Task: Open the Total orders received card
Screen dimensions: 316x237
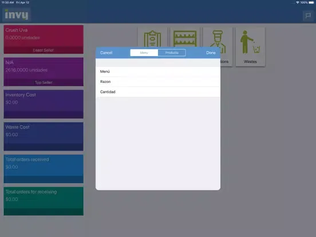Action: [44, 169]
